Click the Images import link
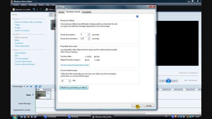 pos(18,28)
